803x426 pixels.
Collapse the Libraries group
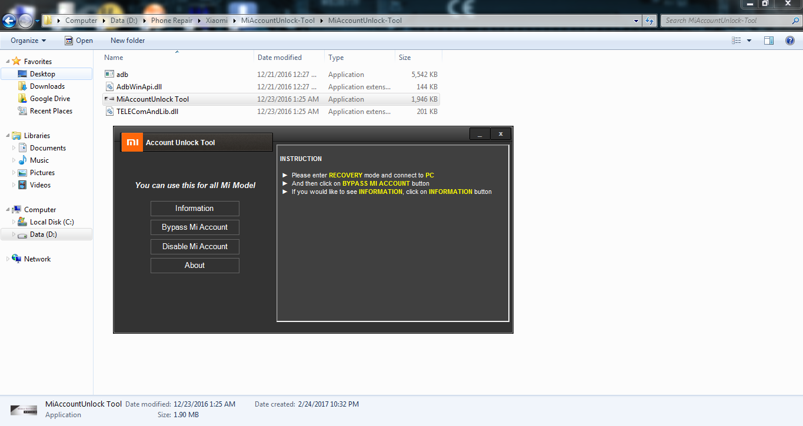(8, 136)
